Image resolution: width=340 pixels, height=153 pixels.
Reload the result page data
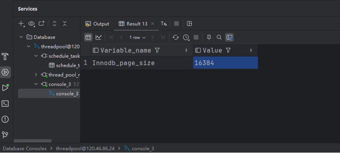click(x=175, y=37)
